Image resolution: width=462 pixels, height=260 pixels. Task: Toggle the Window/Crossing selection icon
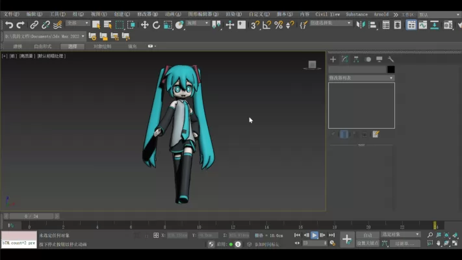coord(131,25)
